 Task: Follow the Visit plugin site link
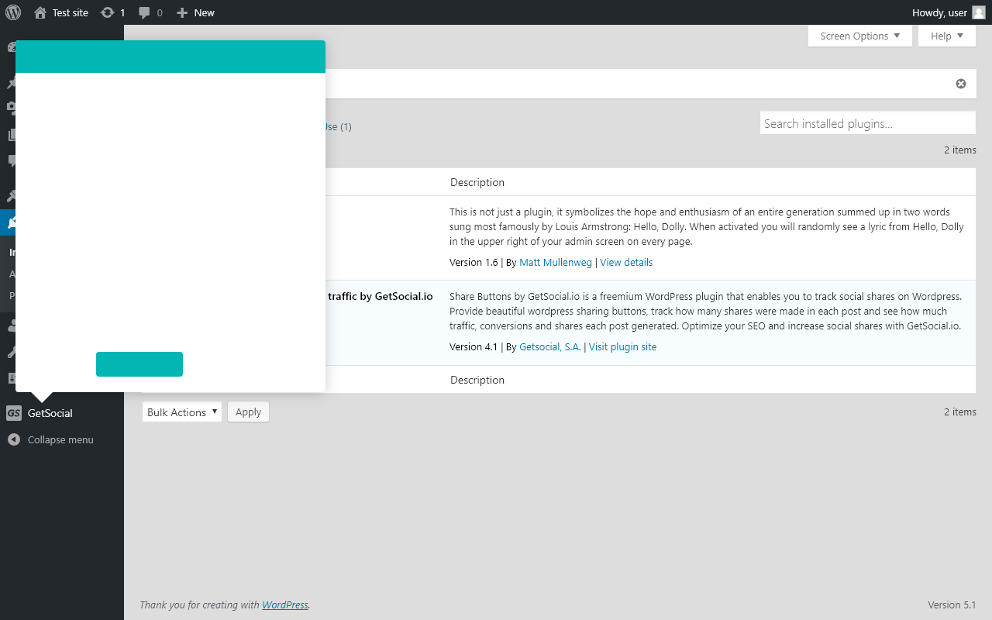click(x=622, y=346)
